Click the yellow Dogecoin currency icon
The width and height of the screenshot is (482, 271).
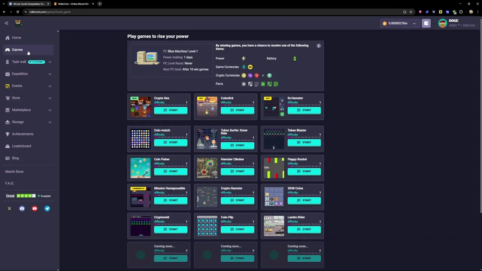[244, 75]
